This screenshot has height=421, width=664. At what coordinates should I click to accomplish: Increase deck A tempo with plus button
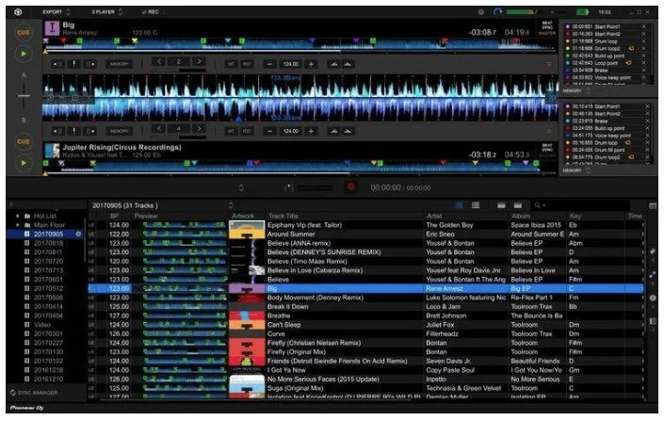311,64
